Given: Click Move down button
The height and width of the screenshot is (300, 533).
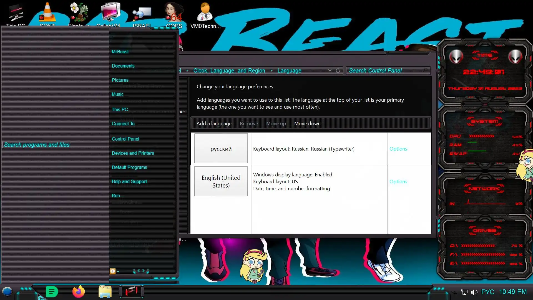Looking at the screenshot, I should click(307, 124).
